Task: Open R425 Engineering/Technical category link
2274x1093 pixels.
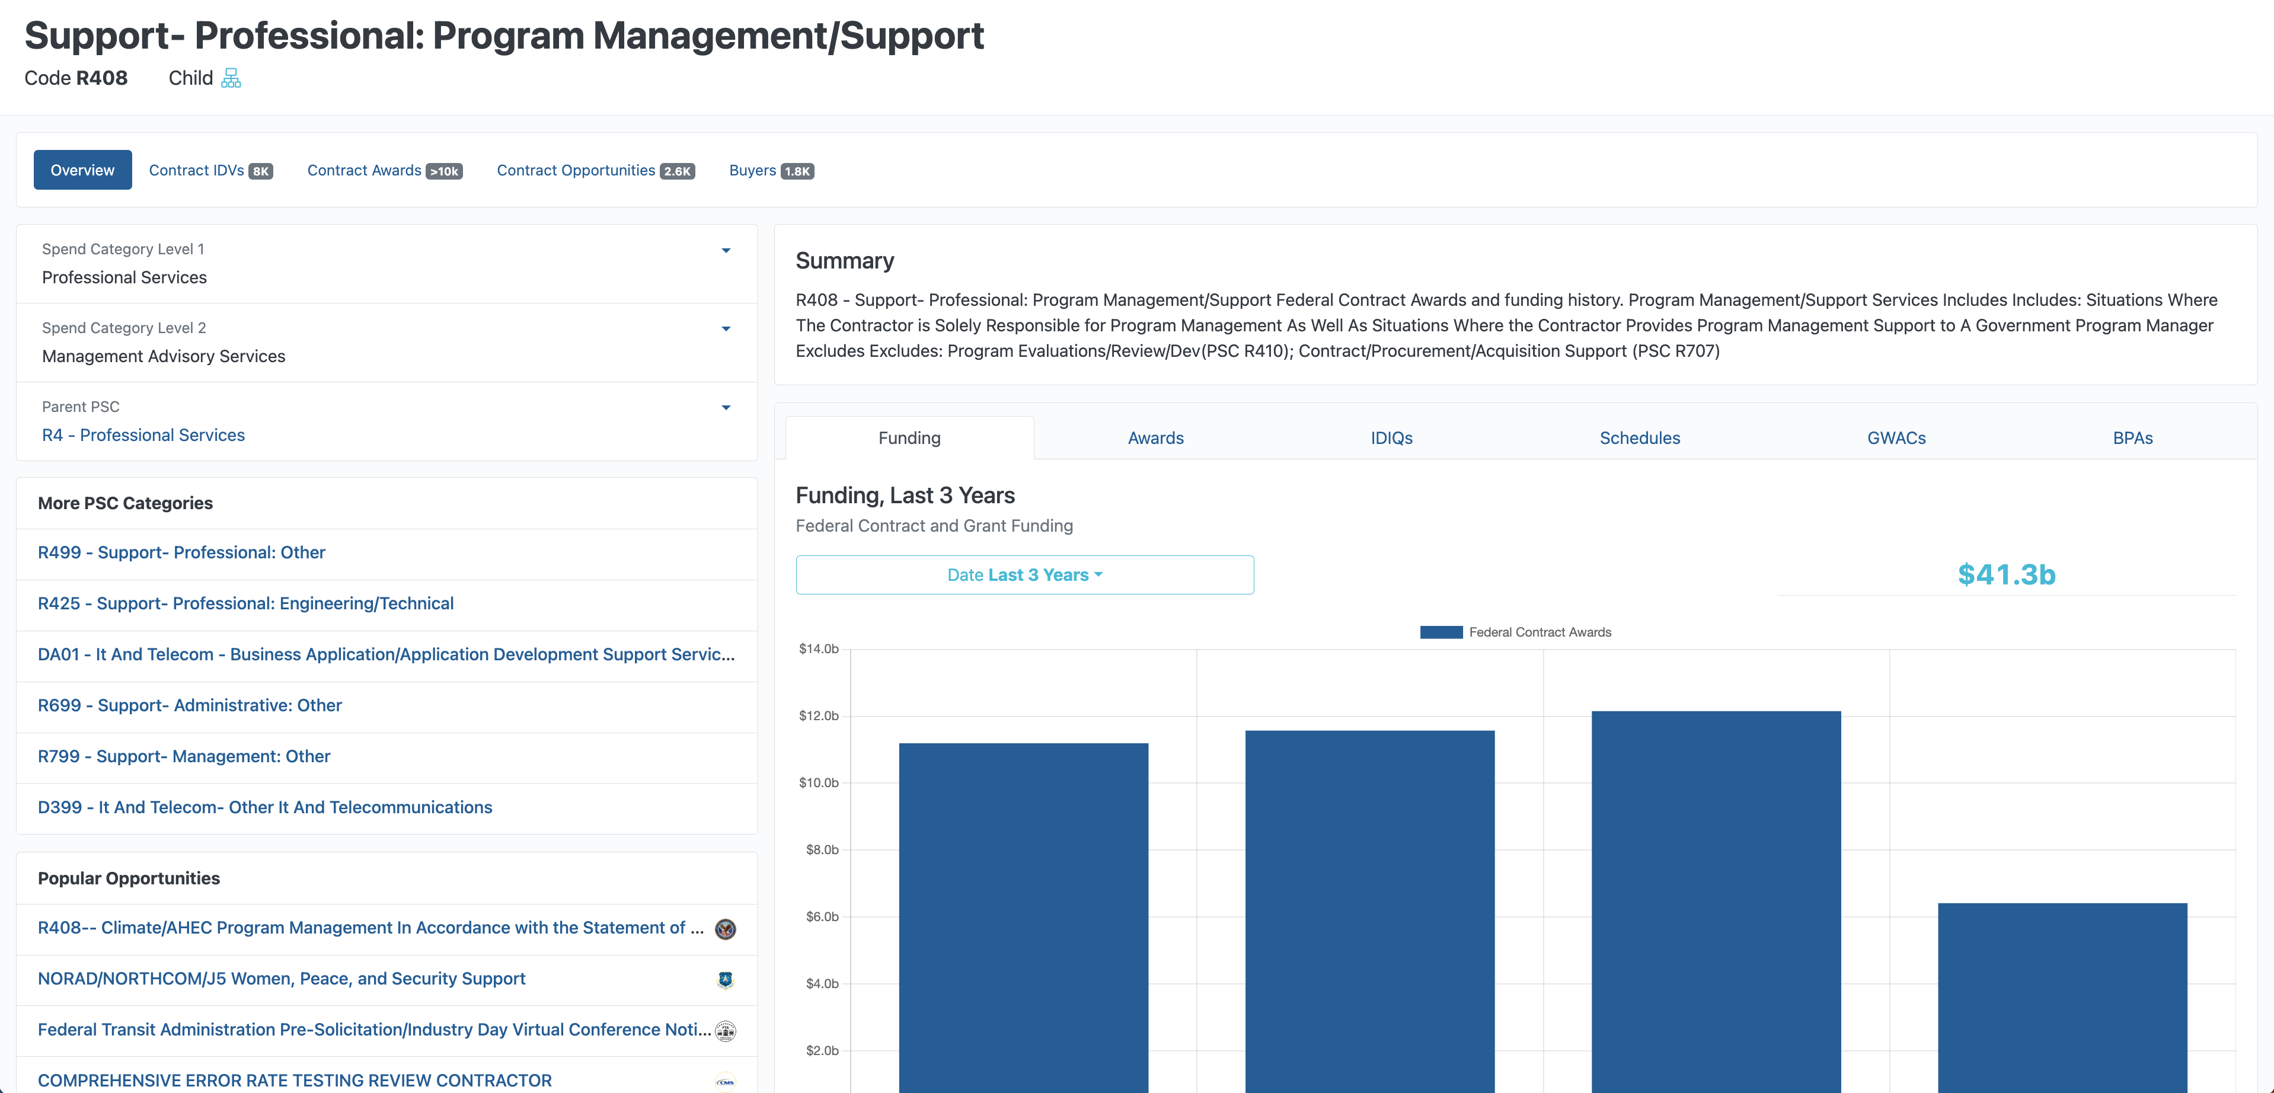Action: point(245,604)
